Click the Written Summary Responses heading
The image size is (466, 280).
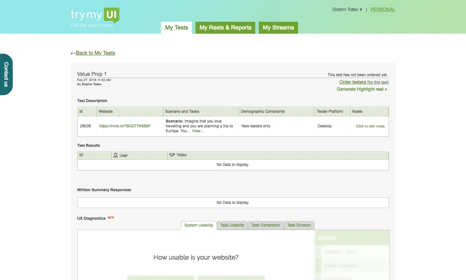104,190
